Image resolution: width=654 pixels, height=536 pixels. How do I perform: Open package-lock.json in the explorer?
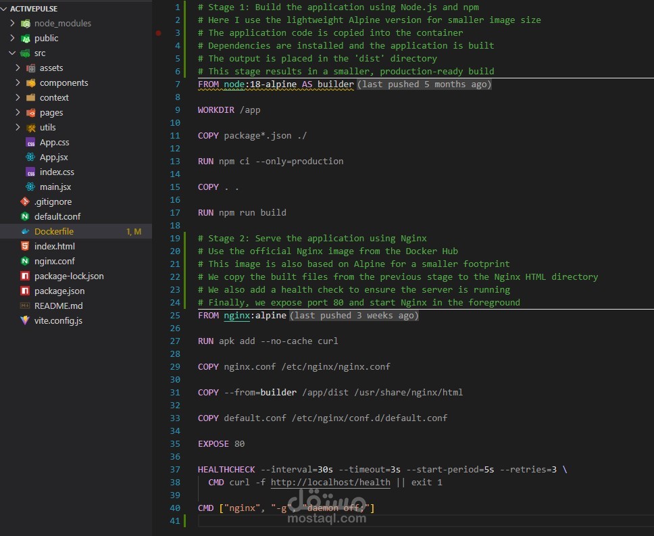69,276
